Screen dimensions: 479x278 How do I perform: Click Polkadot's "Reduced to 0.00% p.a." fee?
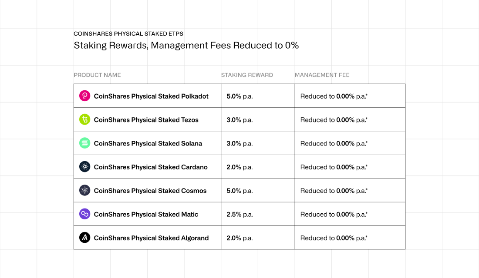(334, 96)
